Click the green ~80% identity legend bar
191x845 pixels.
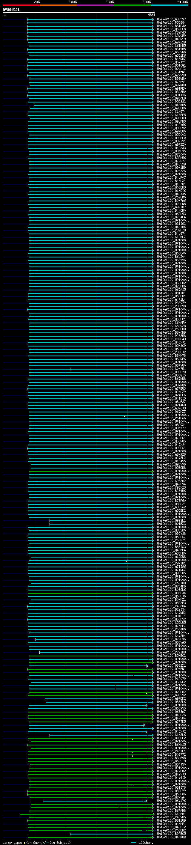click(133, 5)
